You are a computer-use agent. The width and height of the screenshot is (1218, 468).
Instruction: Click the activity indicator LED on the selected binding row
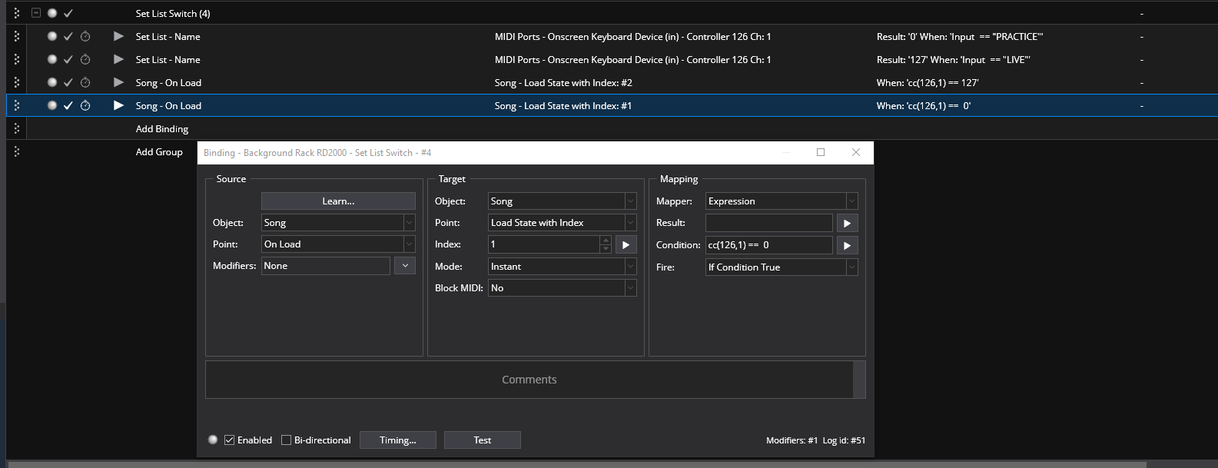point(52,105)
